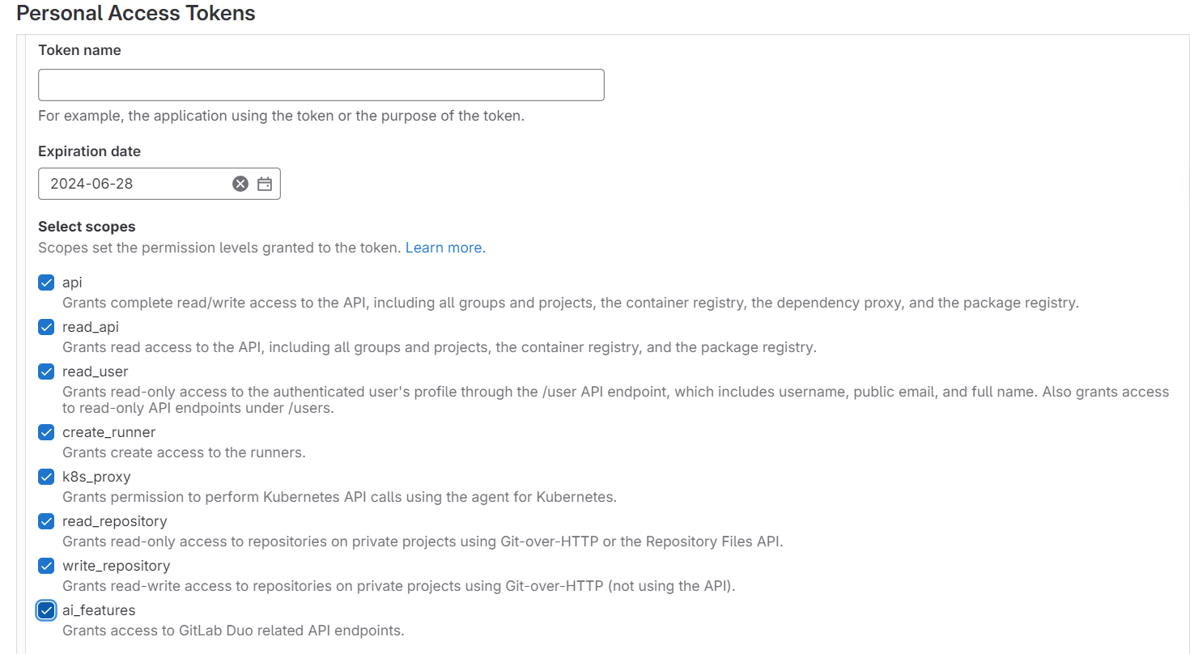Click the write_repository scope label
The image size is (1190, 654).
[116, 566]
